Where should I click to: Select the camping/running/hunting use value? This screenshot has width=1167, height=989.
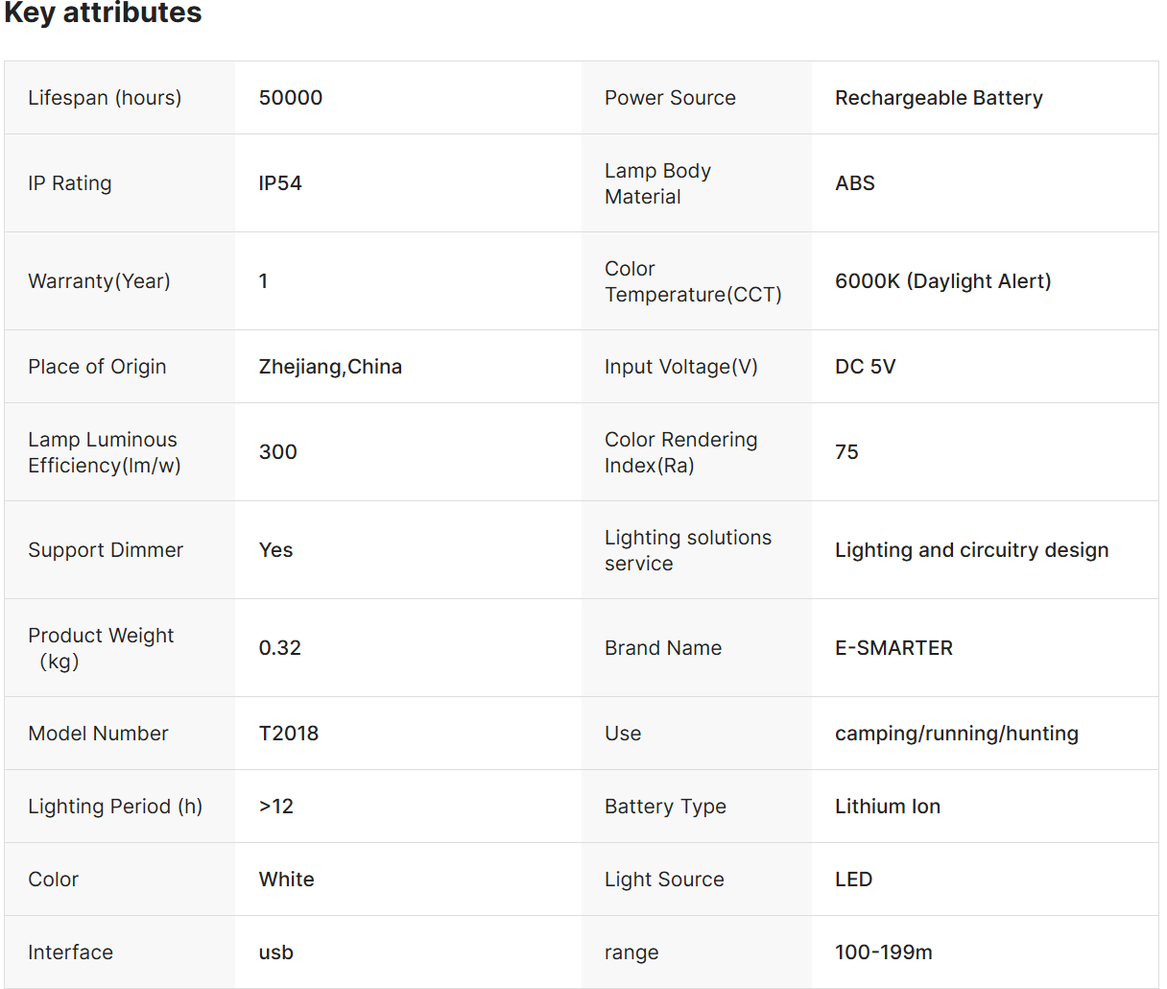(957, 734)
